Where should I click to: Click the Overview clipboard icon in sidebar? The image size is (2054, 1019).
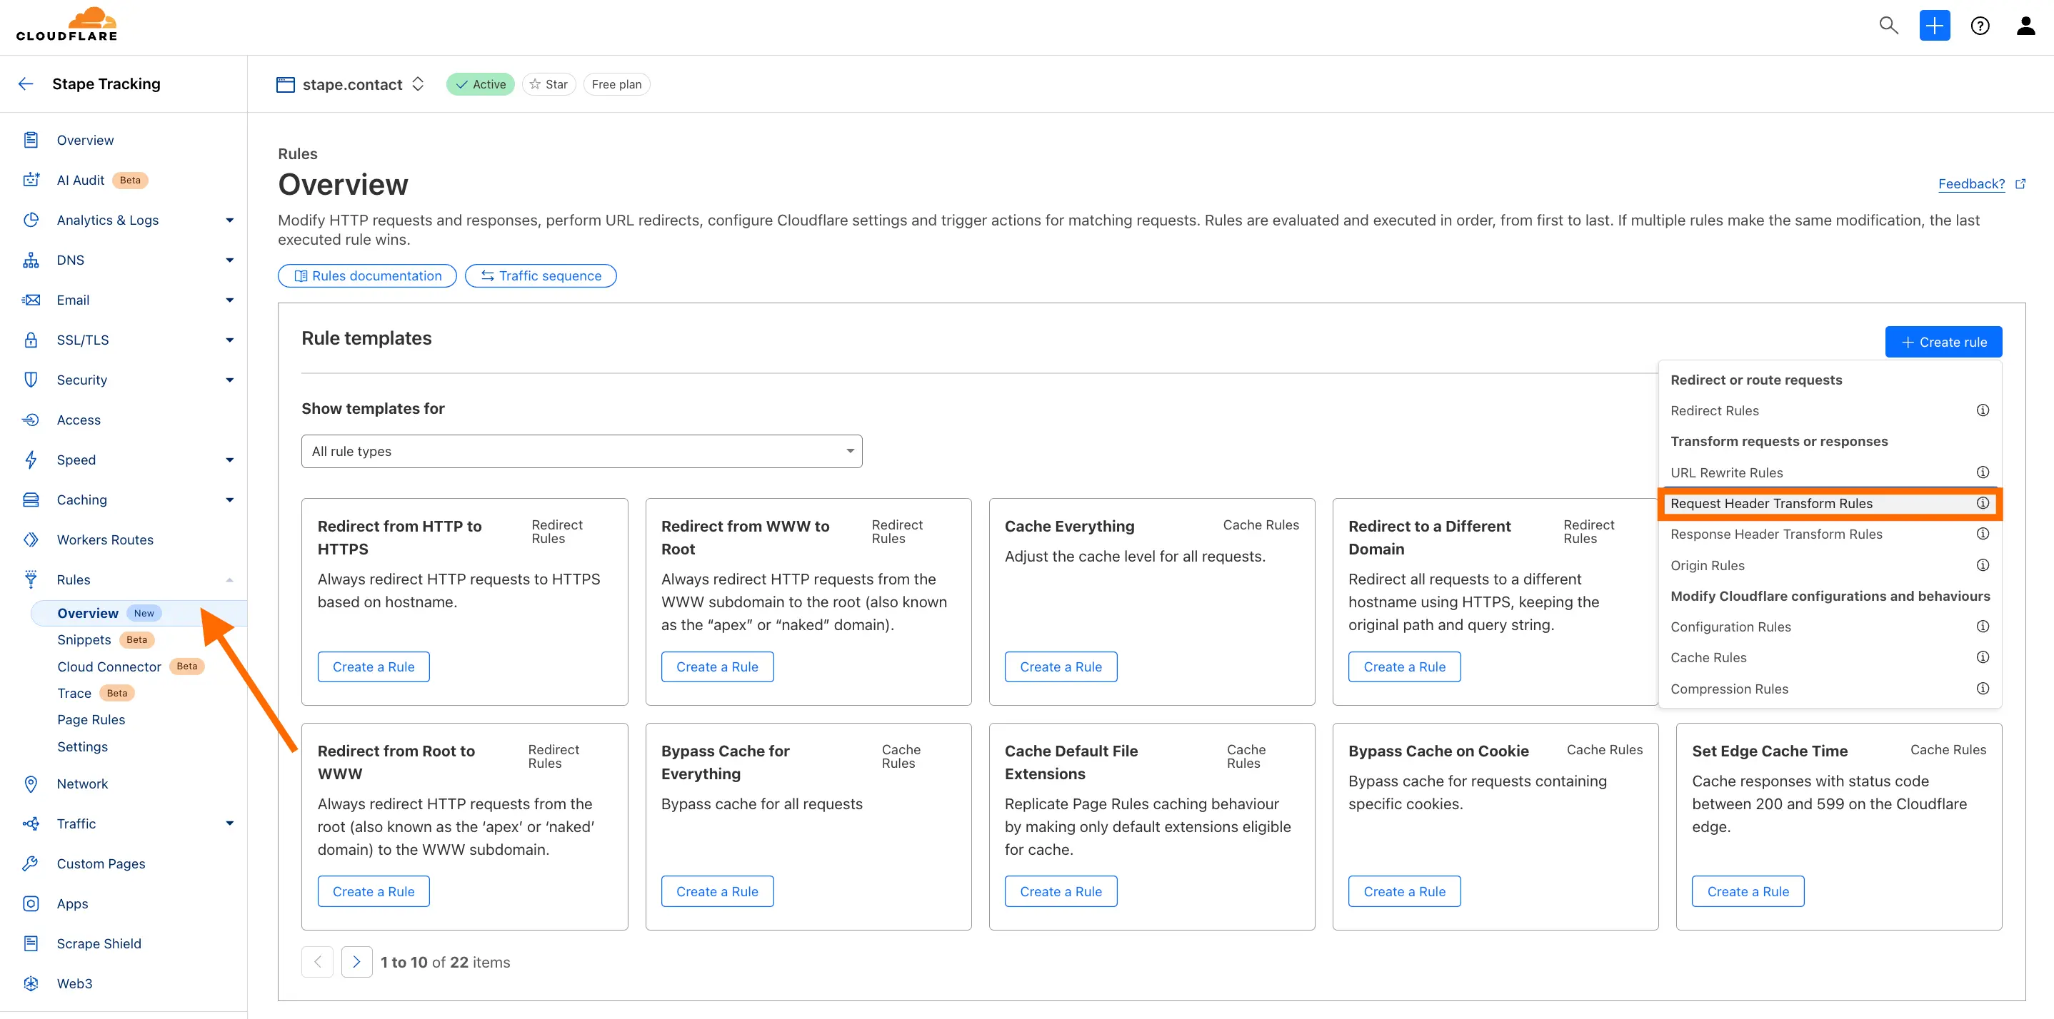tap(31, 141)
